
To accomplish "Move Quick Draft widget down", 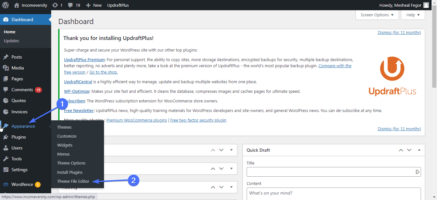I will pyautogui.click(x=409, y=150).
